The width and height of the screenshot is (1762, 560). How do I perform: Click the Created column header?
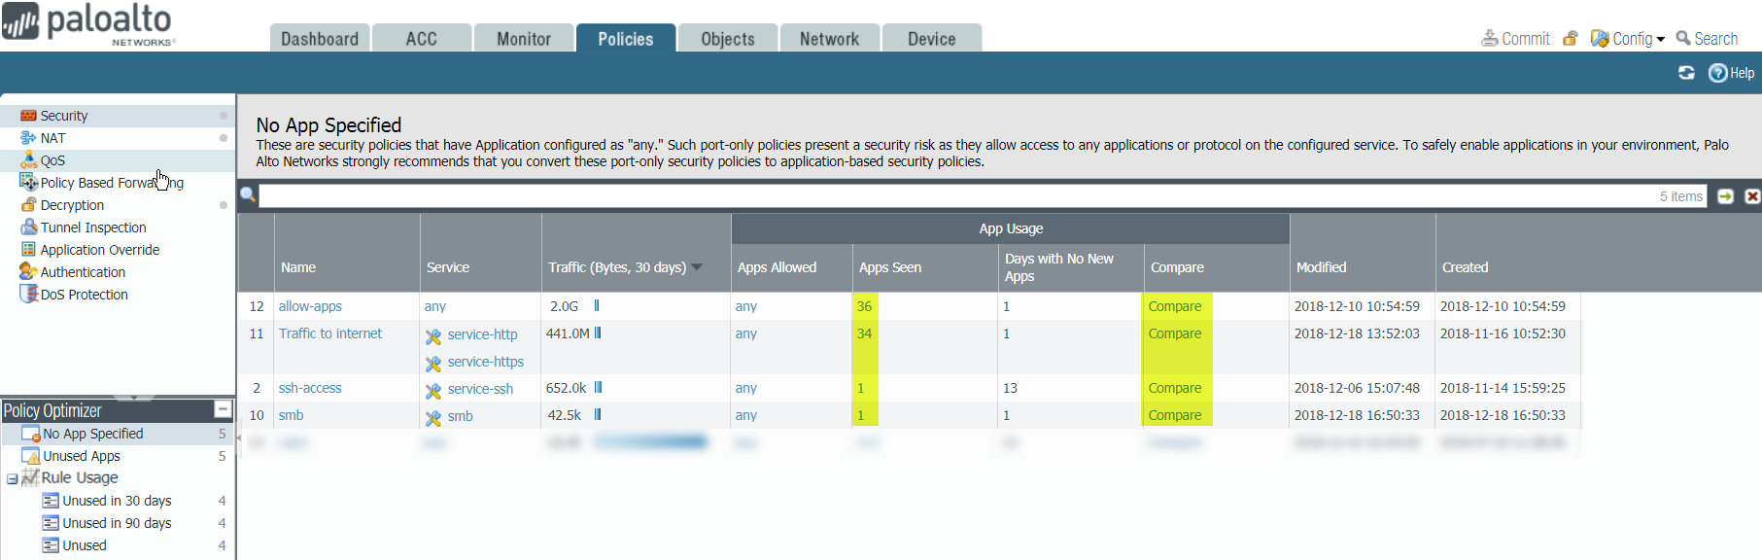tap(1466, 267)
